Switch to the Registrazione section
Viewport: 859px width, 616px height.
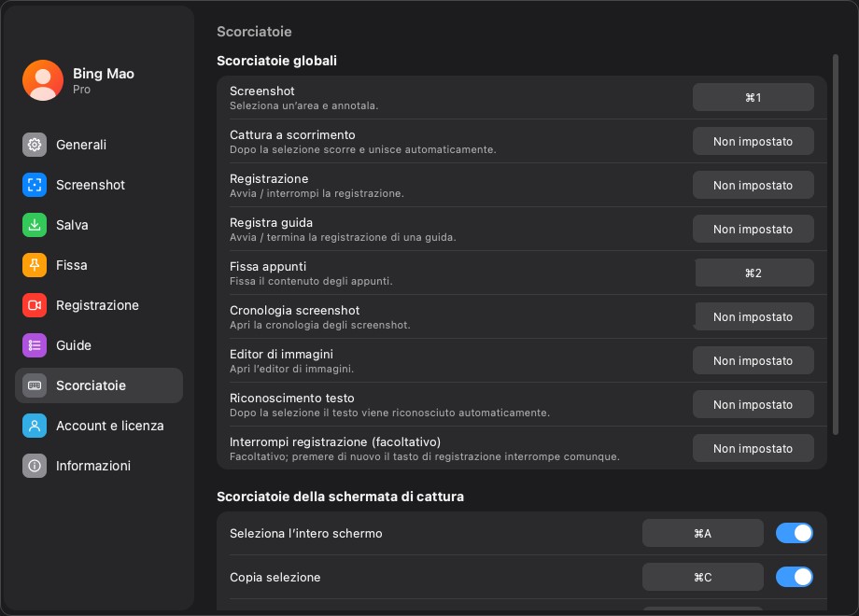click(x=99, y=305)
